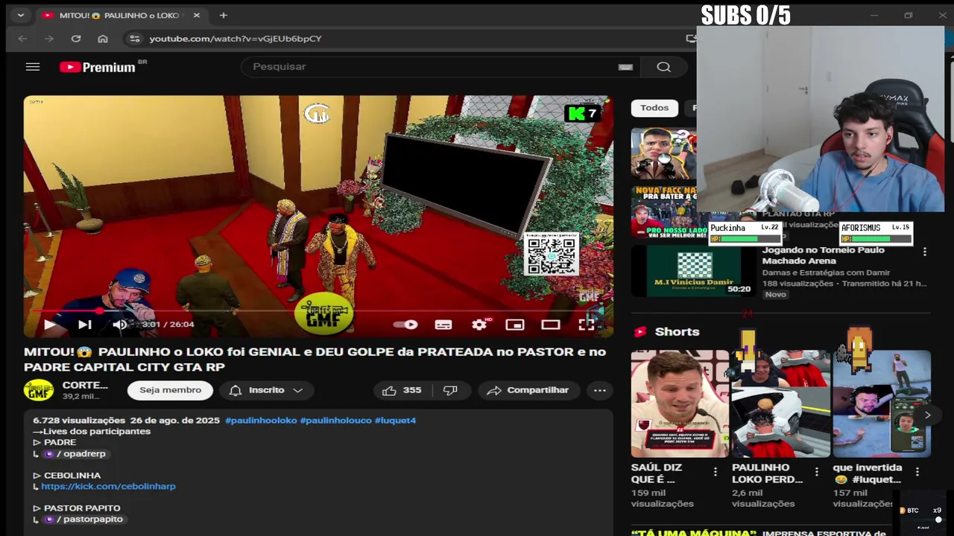Enter fullscreen mode

[x=587, y=325]
